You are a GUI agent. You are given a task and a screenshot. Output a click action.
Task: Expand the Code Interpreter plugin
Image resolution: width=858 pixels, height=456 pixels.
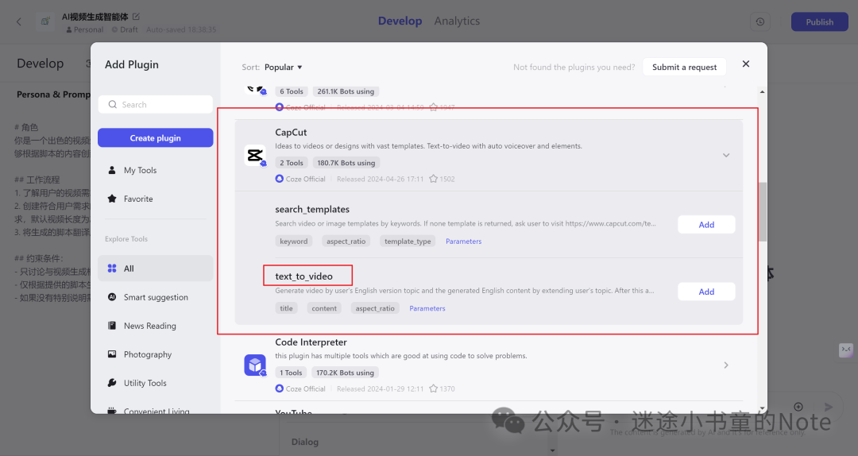(726, 365)
